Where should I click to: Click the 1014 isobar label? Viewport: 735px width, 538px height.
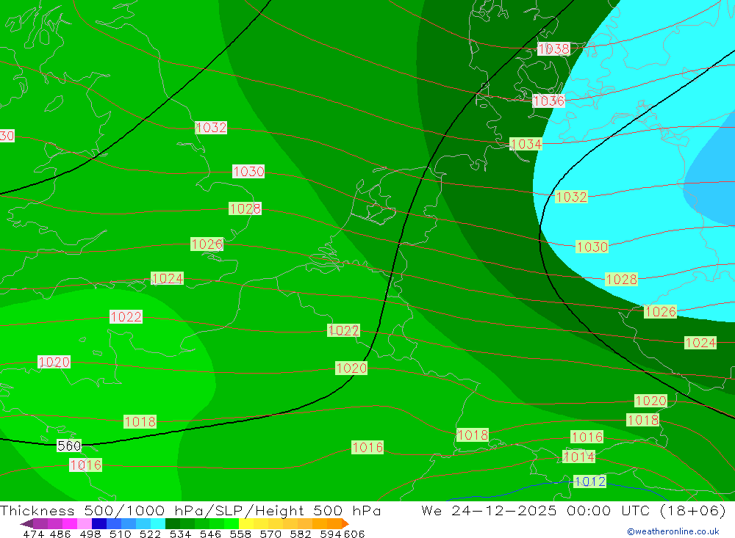pyautogui.click(x=579, y=457)
